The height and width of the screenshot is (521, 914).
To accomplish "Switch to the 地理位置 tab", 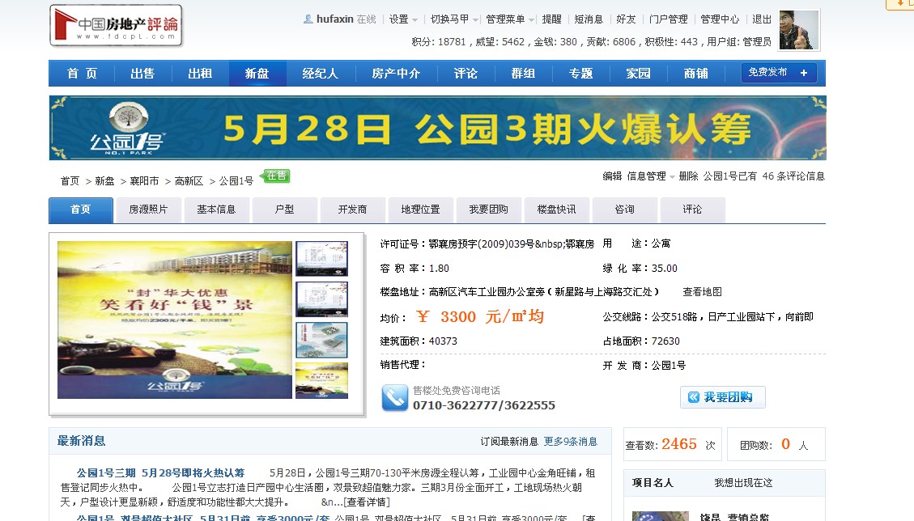I will pos(420,210).
